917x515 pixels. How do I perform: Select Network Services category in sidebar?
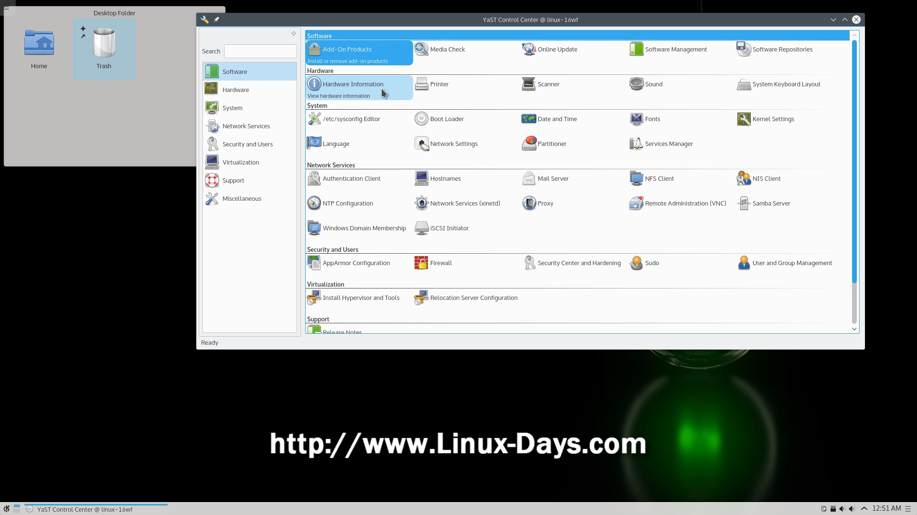pos(250,126)
